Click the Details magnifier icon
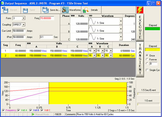This screenshot has height=117, width=162. [x=86, y=10]
